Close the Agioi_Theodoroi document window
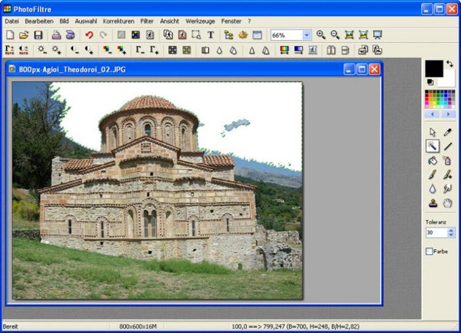Viewport: 461px width, 333px height. click(x=374, y=70)
